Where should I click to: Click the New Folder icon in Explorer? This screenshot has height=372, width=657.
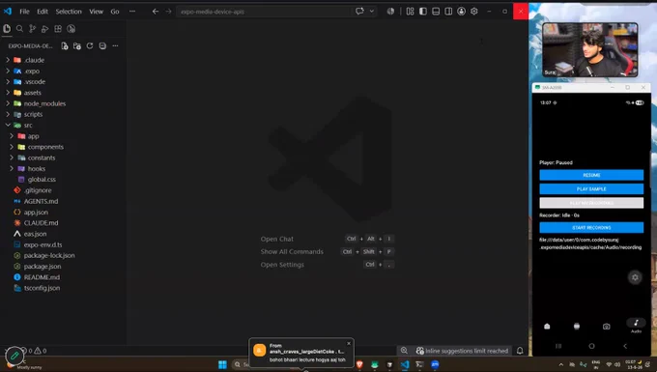pyautogui.click(x=77, y=46)
